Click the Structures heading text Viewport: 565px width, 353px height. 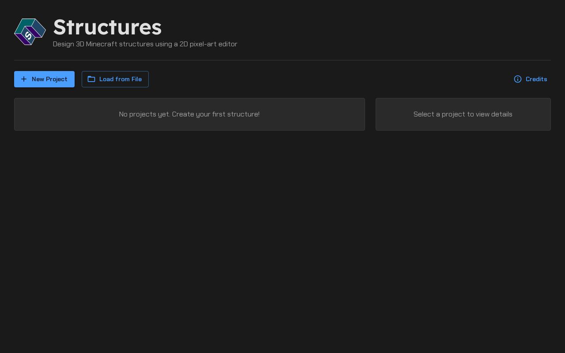107,27
